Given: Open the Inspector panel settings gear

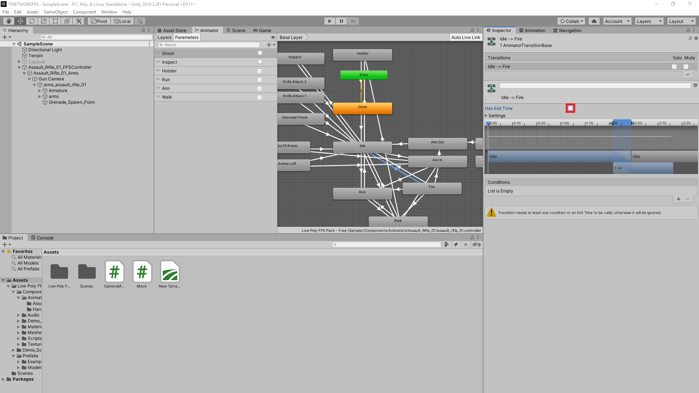Looking at the screenshot, I should 696,38.
